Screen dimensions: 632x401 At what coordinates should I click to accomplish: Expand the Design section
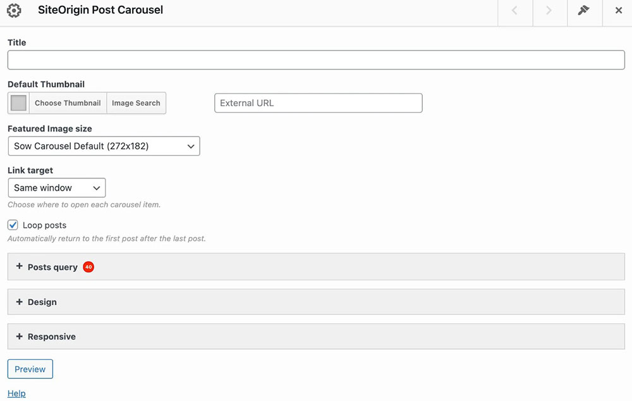tap(42, 302)
